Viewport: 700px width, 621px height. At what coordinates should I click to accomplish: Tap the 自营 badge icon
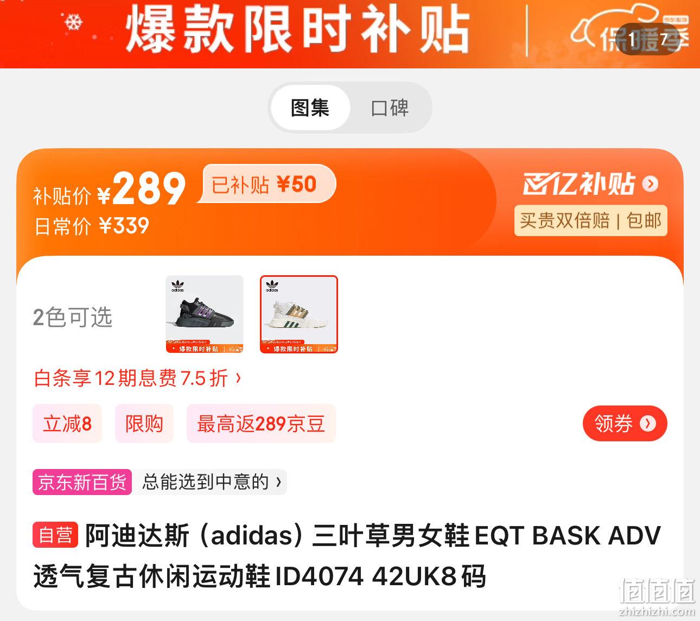[x=56, y=535]
